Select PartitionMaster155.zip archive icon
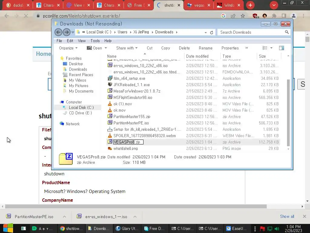 110,116
